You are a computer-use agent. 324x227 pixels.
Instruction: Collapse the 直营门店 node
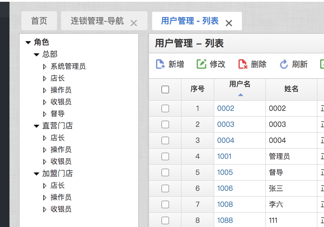pyautogui.click(x=36, y=126)
